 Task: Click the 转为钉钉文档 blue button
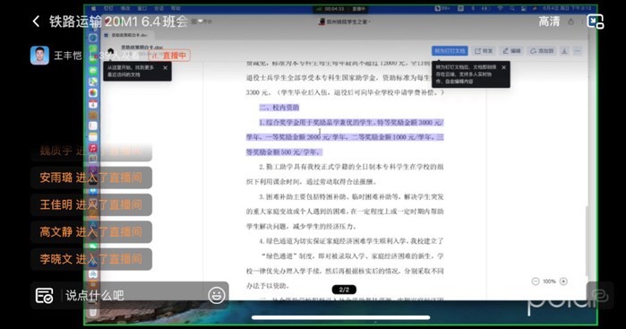pyautogui.click(x=450, y=51)
